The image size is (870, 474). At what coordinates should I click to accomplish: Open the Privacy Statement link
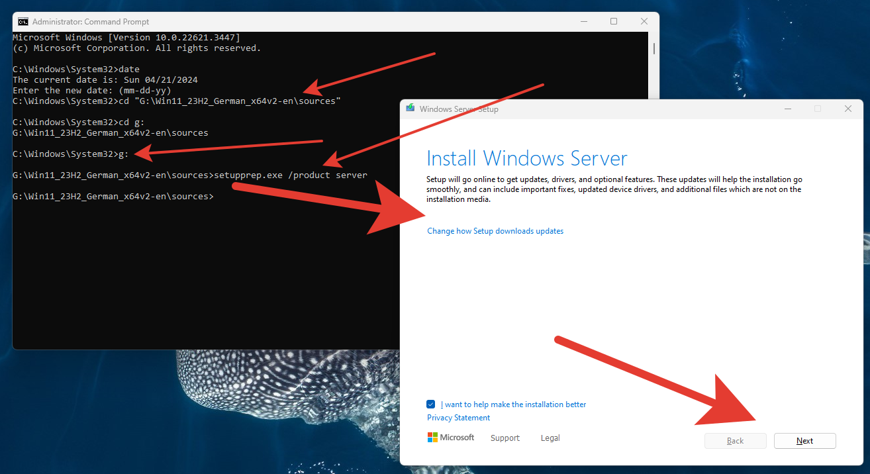pos(458,418)
